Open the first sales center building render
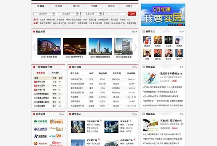This screenshot has height=146, width=217. tap(78, 127)
